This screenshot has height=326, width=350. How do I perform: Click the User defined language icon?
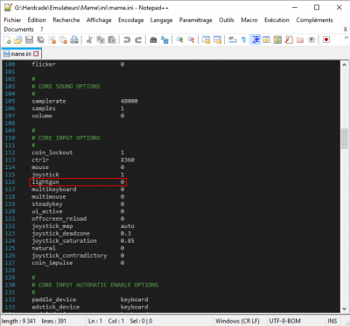(x=266, y=39)
